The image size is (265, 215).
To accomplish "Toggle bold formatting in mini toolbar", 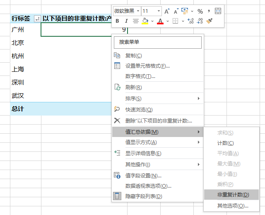I will [x=117, y=21].
